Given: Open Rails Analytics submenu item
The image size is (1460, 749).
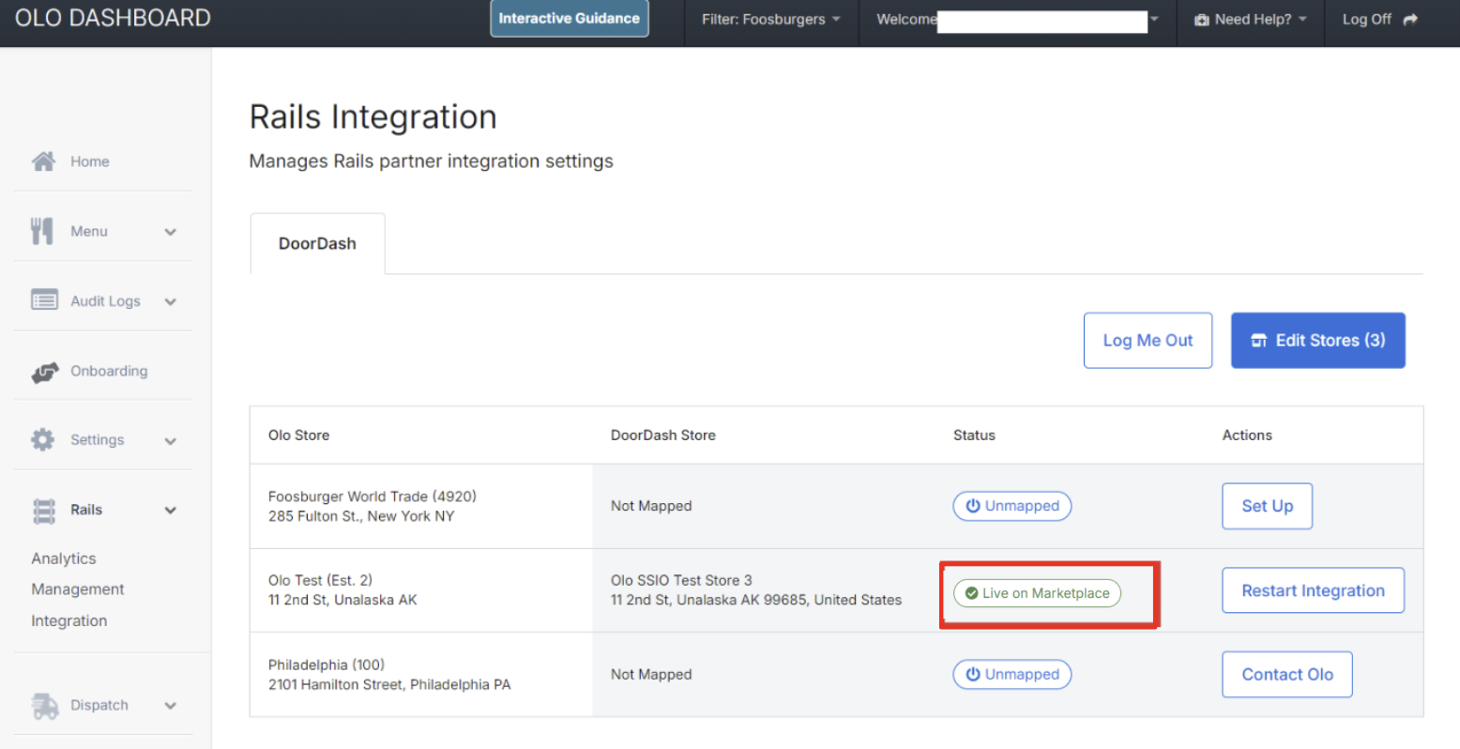Looking at the screenshot, I should point(64,558).
